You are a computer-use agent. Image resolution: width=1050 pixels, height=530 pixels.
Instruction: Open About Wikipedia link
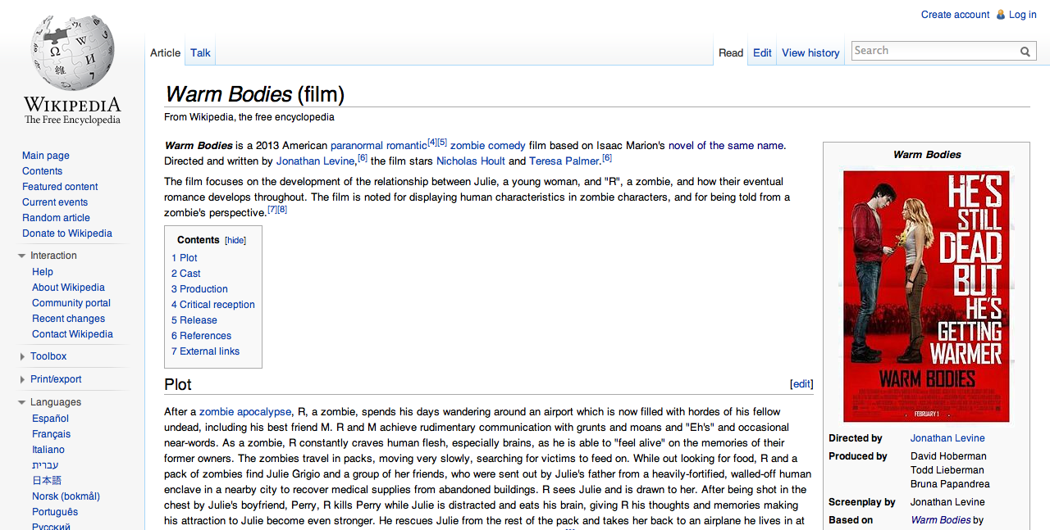click(x=68, y=288)
